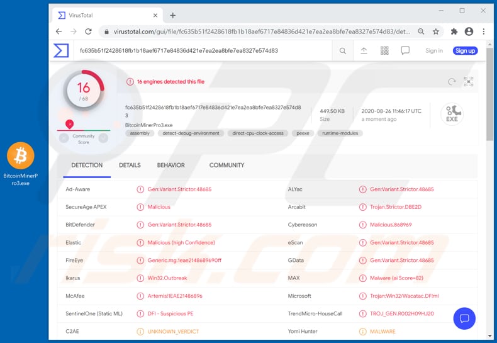Viewport: 497px width, 343px height.
Task: Open the browser extensions puzzle icon
Action: (x=454, y=31)
